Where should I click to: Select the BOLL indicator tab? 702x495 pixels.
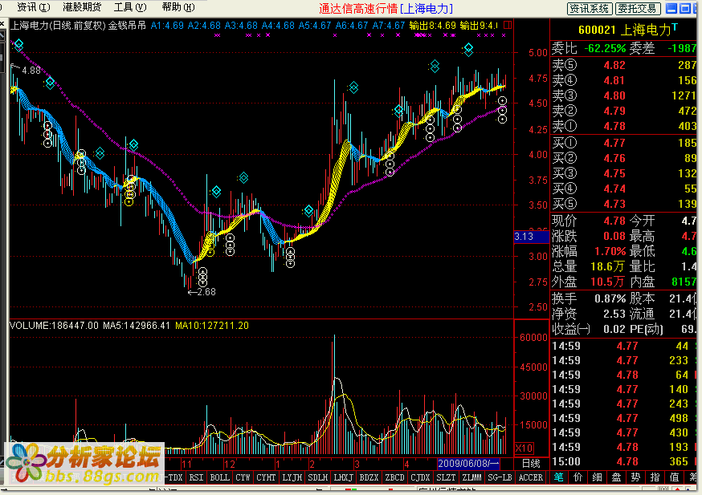click(219, 477)
